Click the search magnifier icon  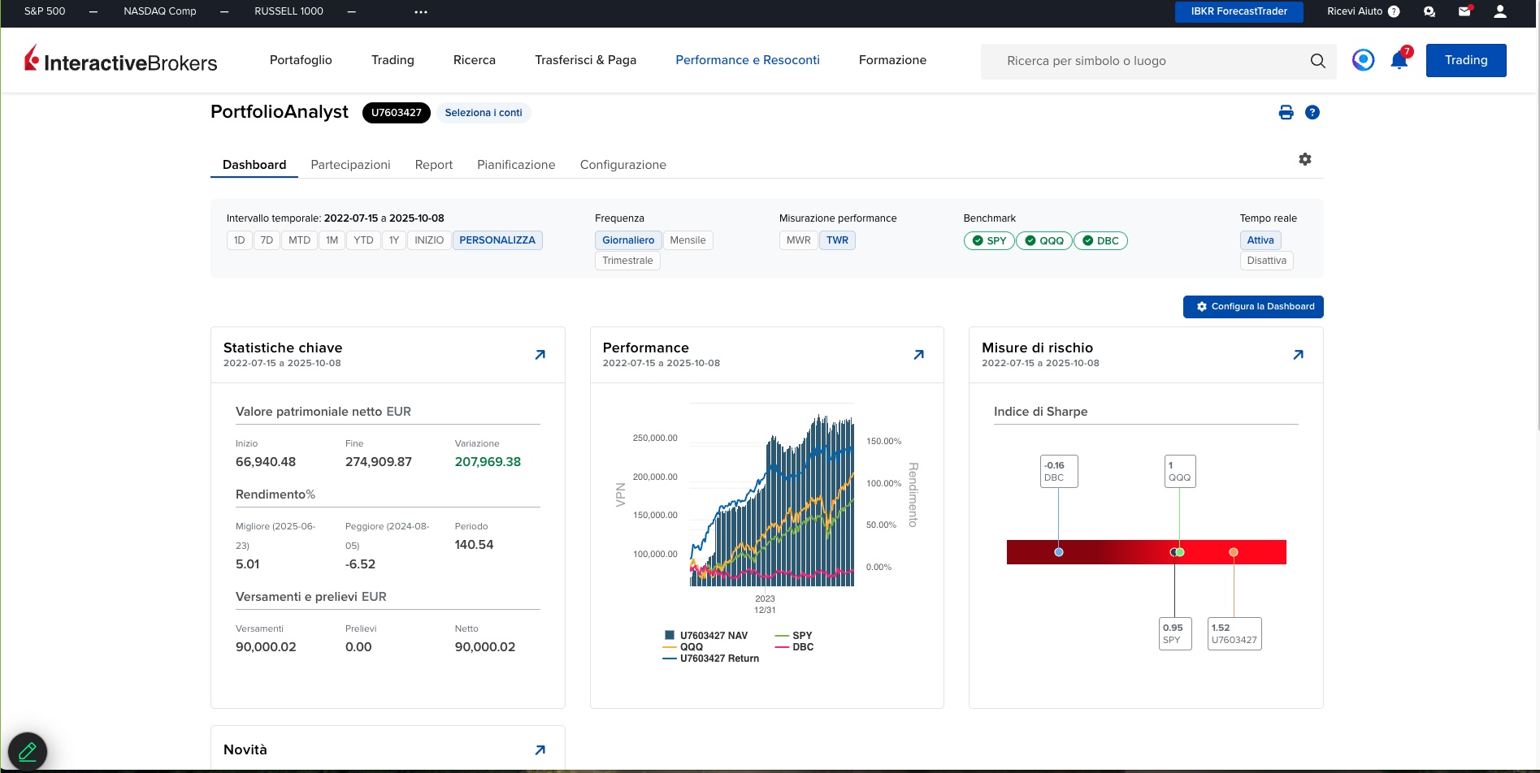(1317, 61)
